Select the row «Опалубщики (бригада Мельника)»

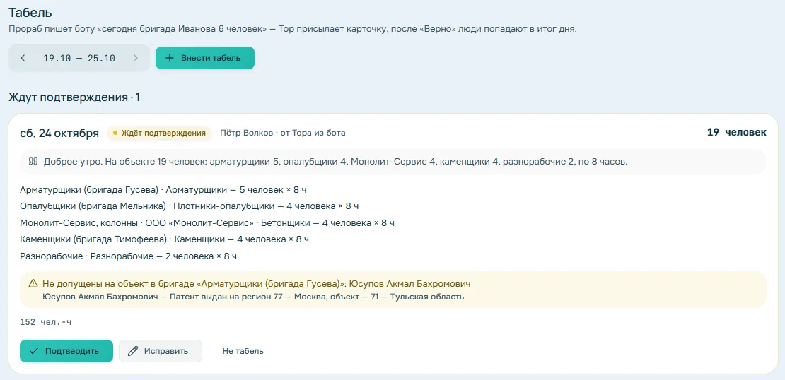(190, 206)
